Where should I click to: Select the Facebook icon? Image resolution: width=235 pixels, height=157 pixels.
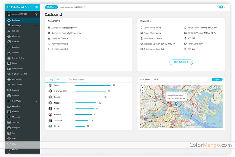[x=9, y=112]
